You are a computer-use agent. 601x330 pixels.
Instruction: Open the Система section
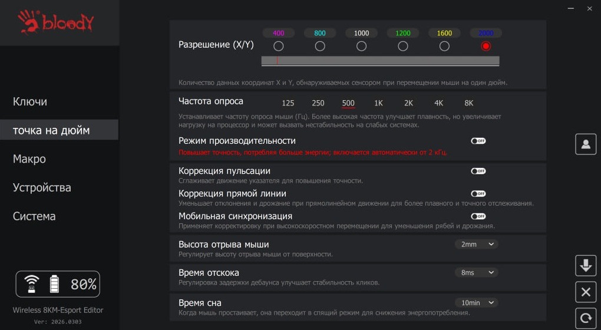pos(34,216)
